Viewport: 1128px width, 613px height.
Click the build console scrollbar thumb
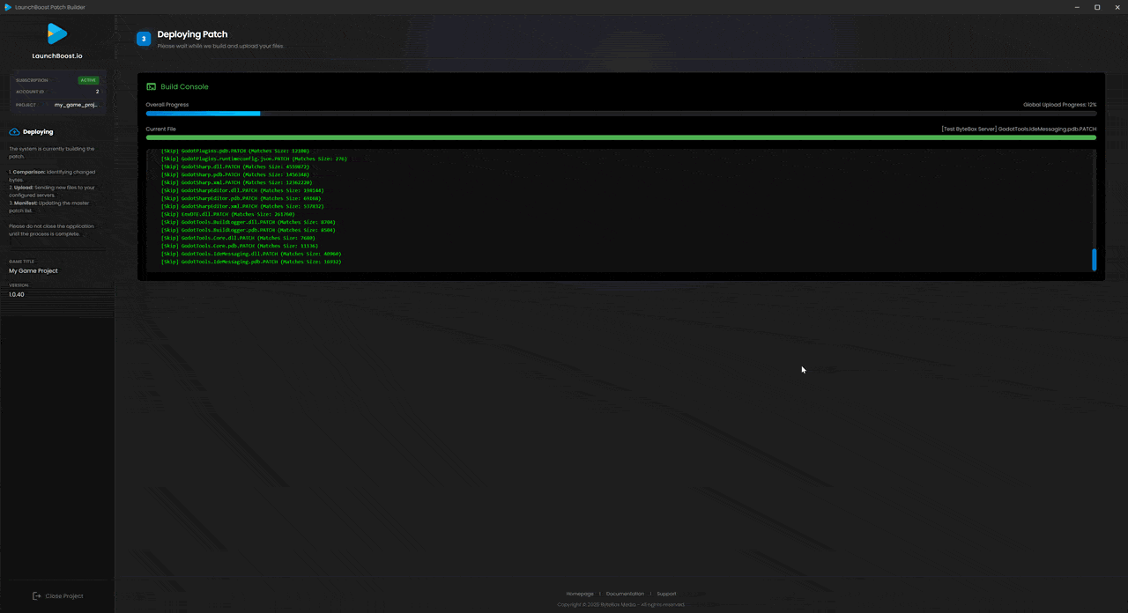(1095, 260)
